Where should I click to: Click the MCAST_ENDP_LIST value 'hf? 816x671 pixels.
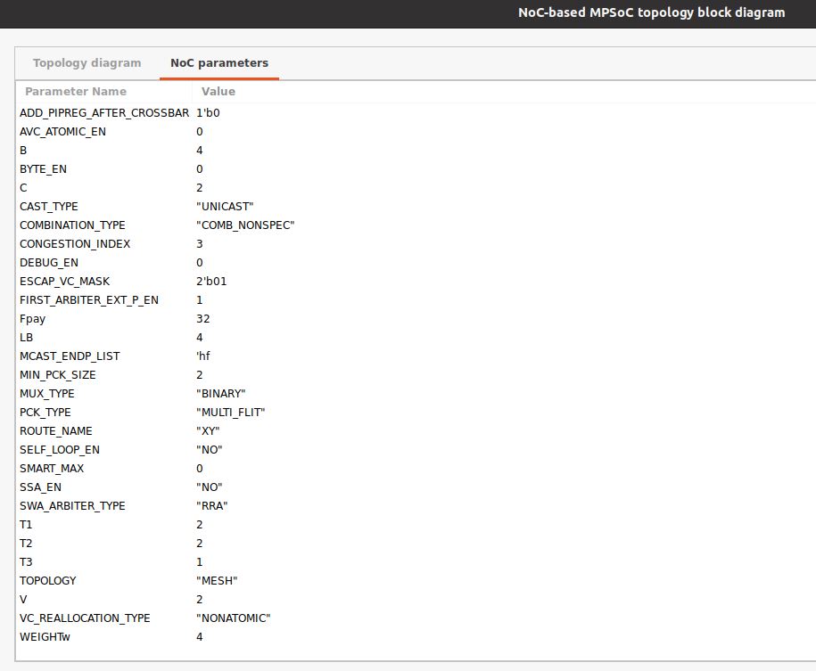click(x=202, y=356)
